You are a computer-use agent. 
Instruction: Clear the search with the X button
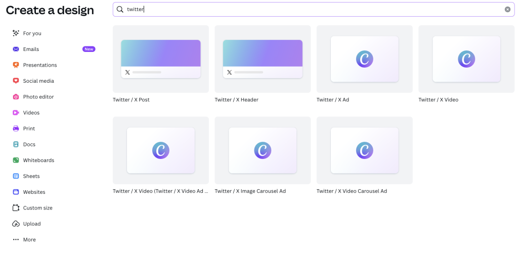pyautogui.click(x=507, y=9)
